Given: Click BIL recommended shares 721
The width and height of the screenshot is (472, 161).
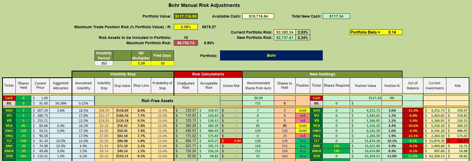Looking at the screenshot, I should click(258, 103).
